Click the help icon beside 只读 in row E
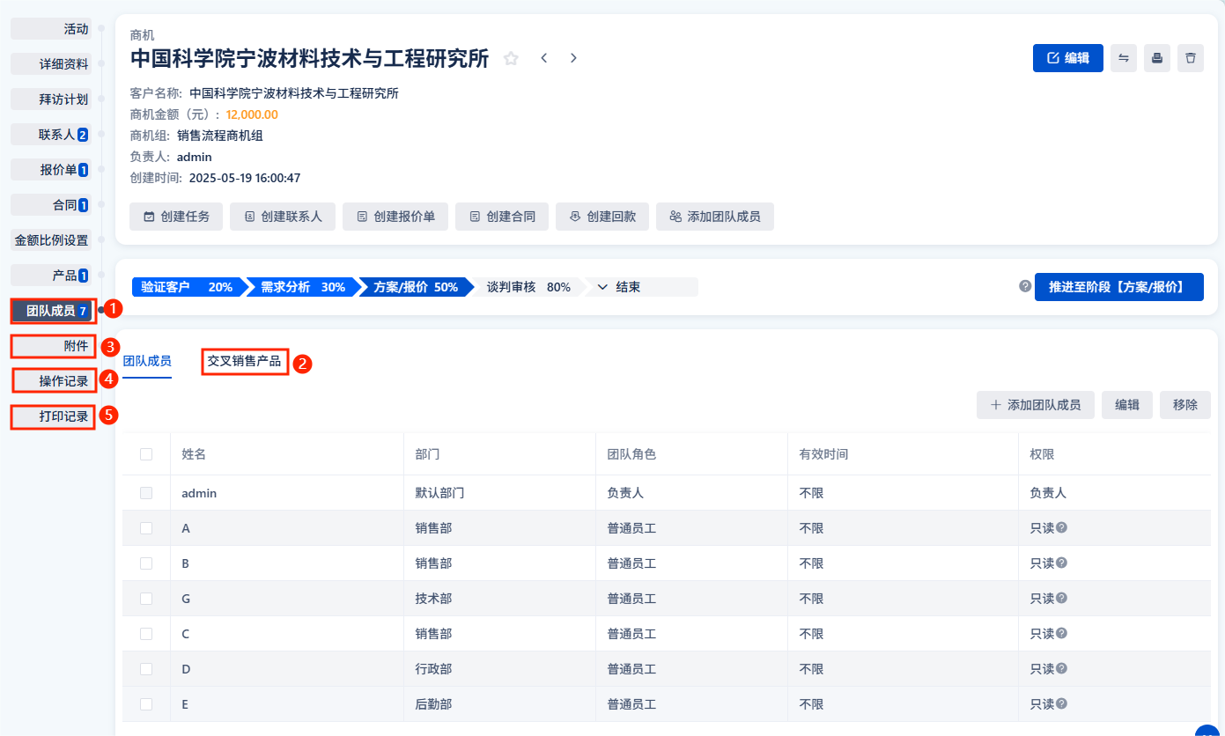 tap(1062, 703)
